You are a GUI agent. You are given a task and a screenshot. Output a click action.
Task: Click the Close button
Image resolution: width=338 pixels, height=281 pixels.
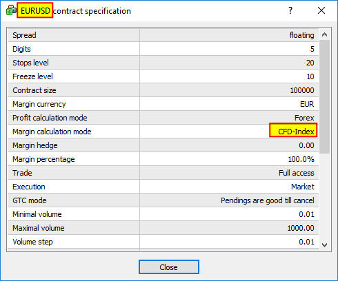point(169,267)
